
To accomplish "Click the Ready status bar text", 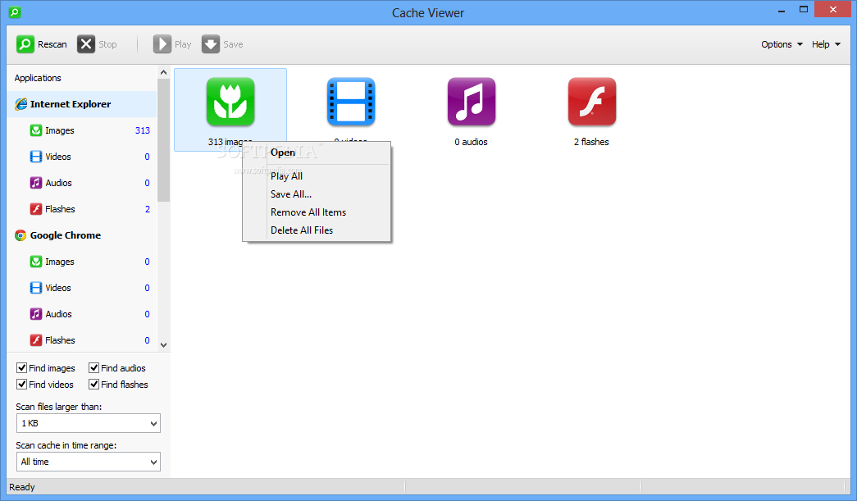I will click(x=22, y=487).
